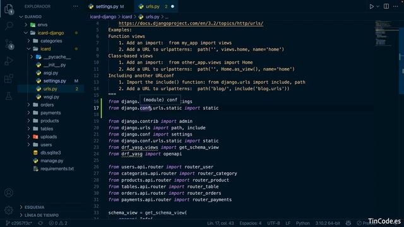Open asgi.py in explorer
The width and height of the screenshot is (404, 227).
(x=50, y=73)
